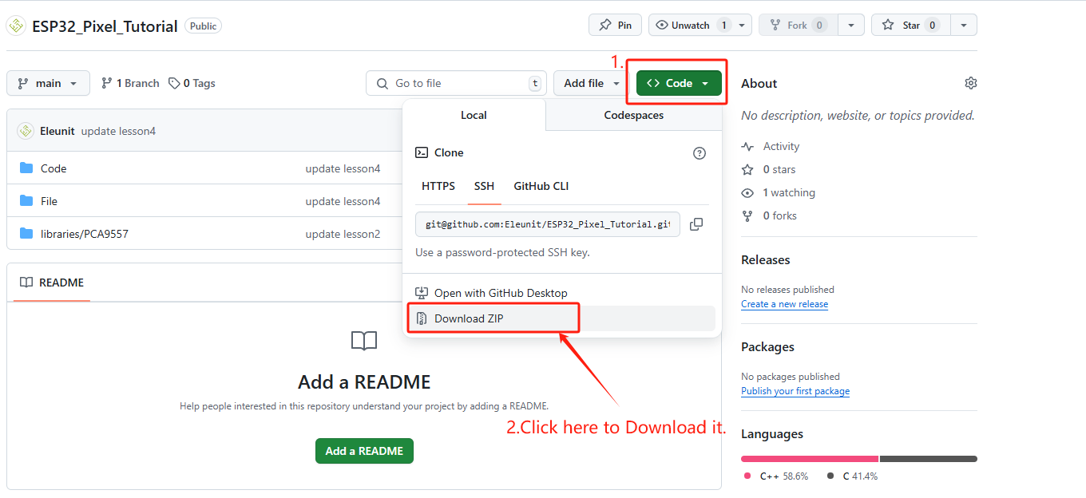Open the main branch selector dropdown
Image resolution: width=1086 pixels, height=498 pixels.
(x=48, y=83)
